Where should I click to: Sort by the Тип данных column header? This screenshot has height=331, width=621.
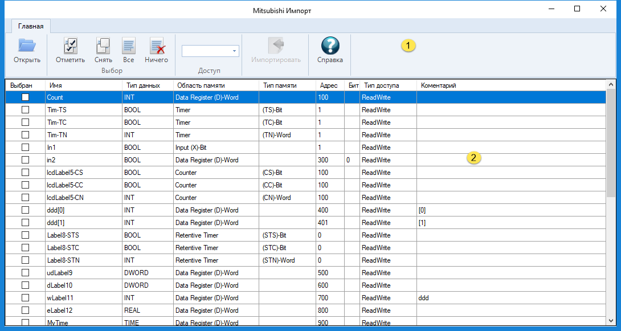(148, 85)
